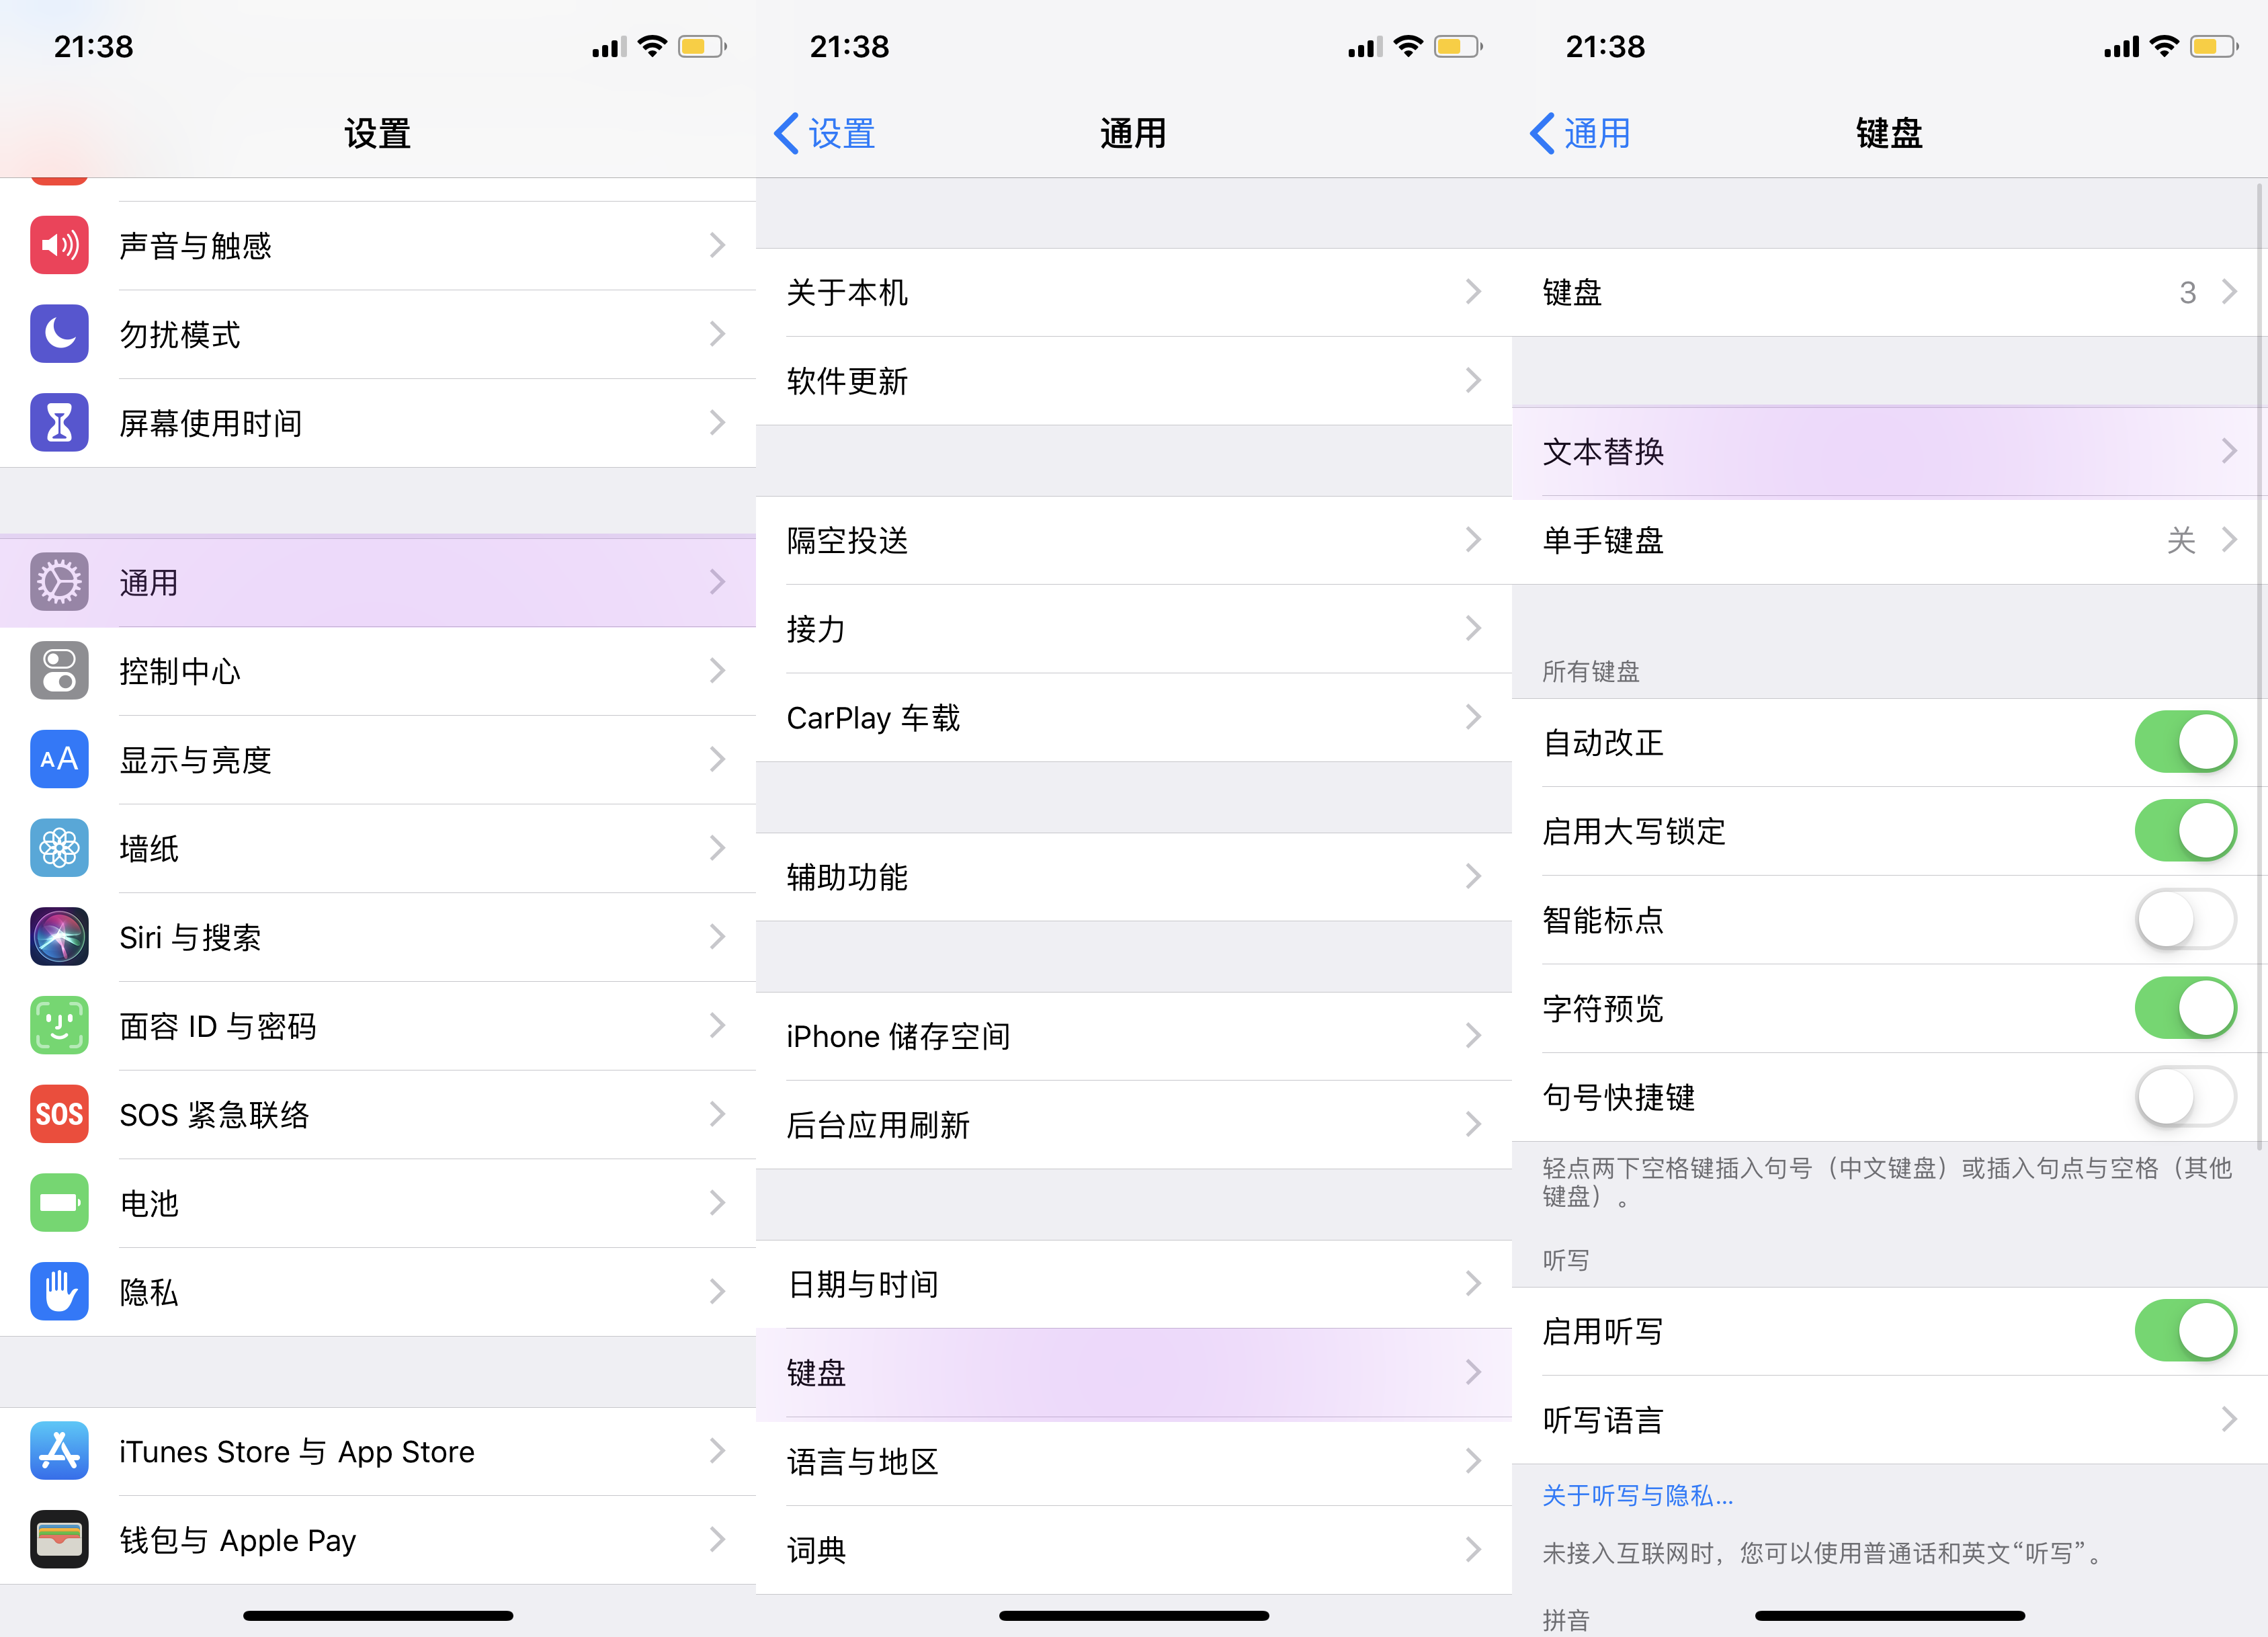Tap the App Store icon
The image size is (2268, 1637).
(x=59, y=1450)
